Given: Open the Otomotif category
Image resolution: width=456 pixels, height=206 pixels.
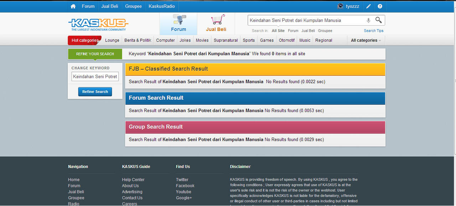Looking at the screenshot, I should [x=287, y=41].
